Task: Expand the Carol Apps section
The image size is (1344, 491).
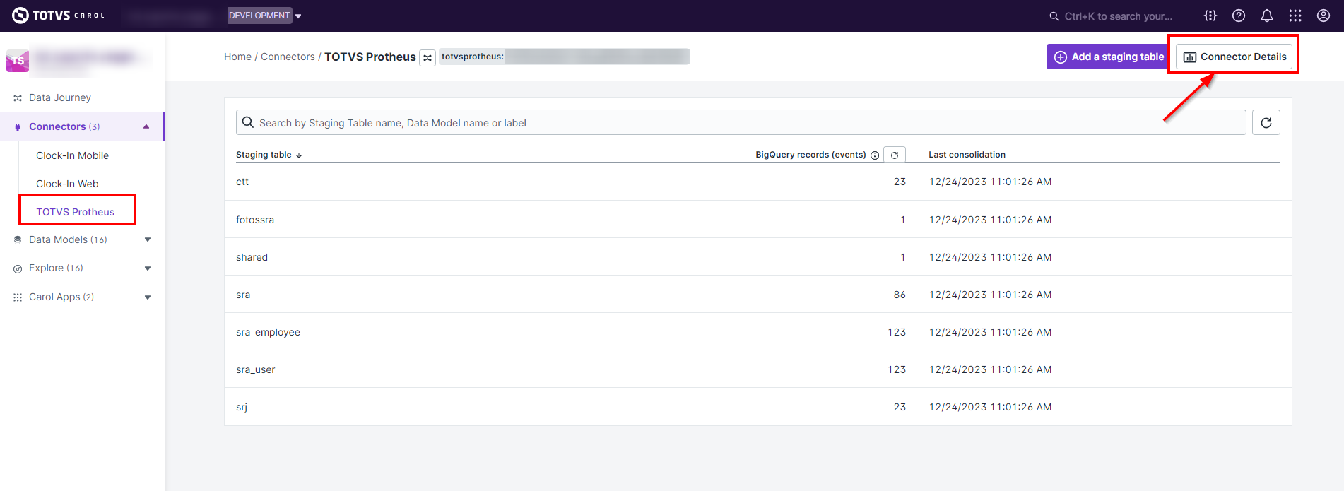Action: click(x=148, y=297)
